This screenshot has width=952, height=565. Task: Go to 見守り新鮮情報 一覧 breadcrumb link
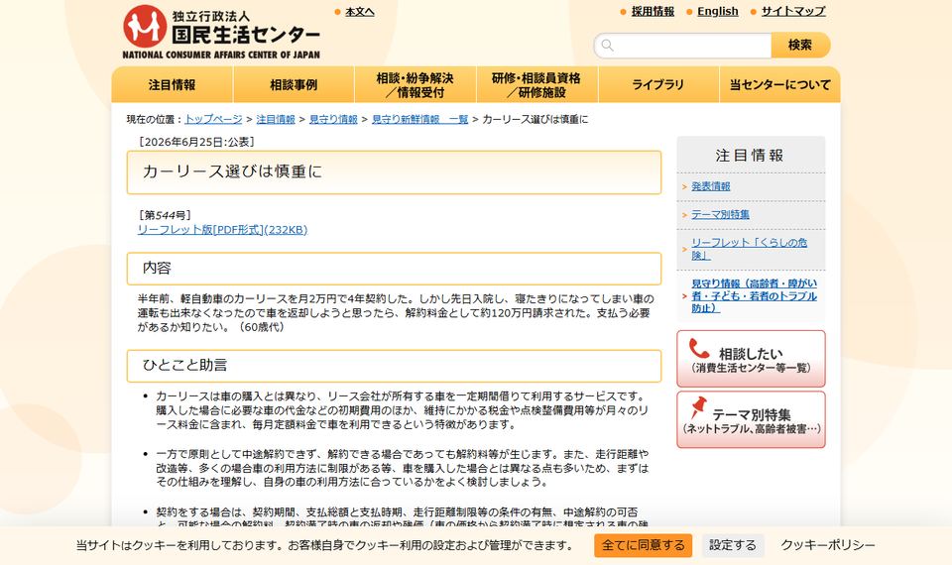(420, 120)
